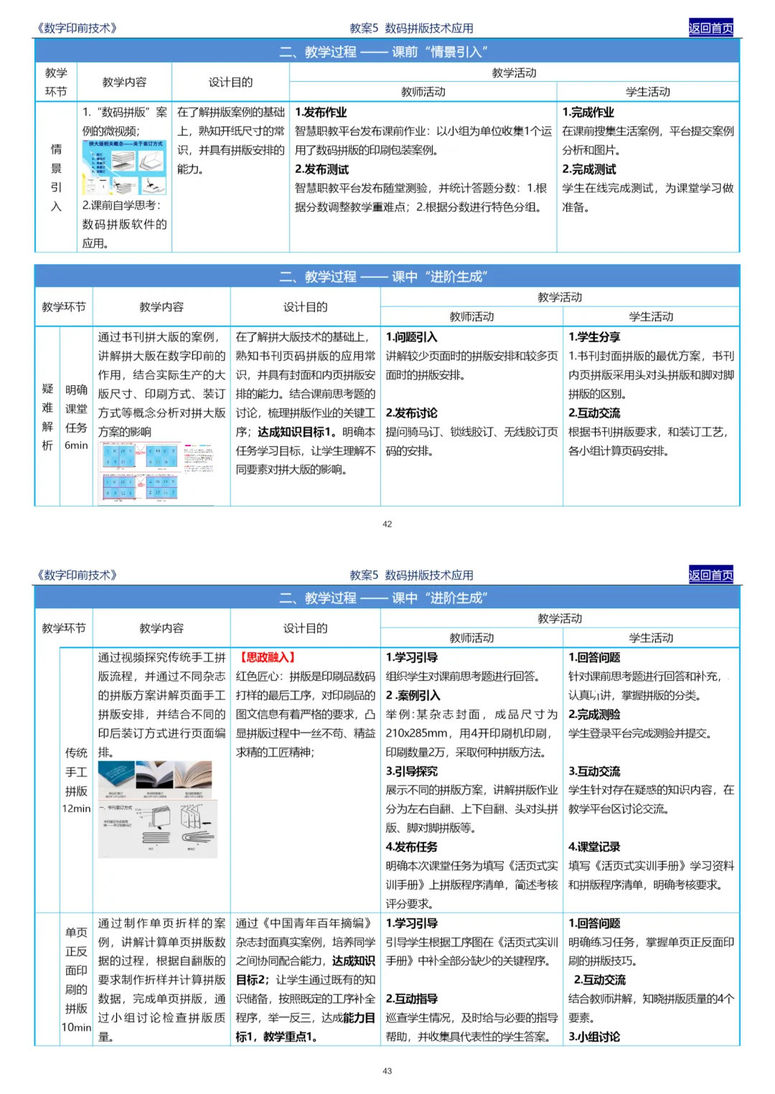Viewport: 775px width, 1094px height.
Task: Click the "2.案例引入" heading
Action: pyautogui.click(x=413, y=695)
